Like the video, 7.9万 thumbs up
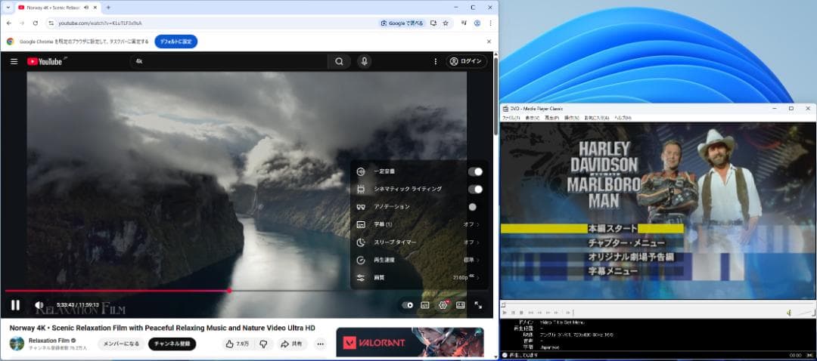 (x=237, y=344)
